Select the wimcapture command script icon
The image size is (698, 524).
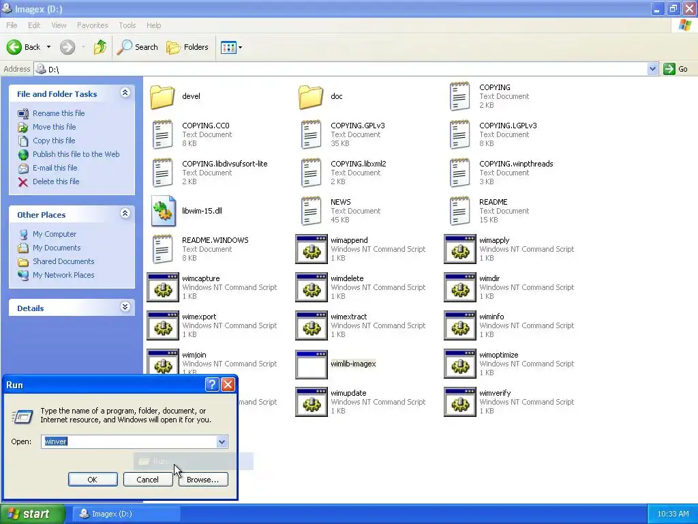click(x=163, y=287)
